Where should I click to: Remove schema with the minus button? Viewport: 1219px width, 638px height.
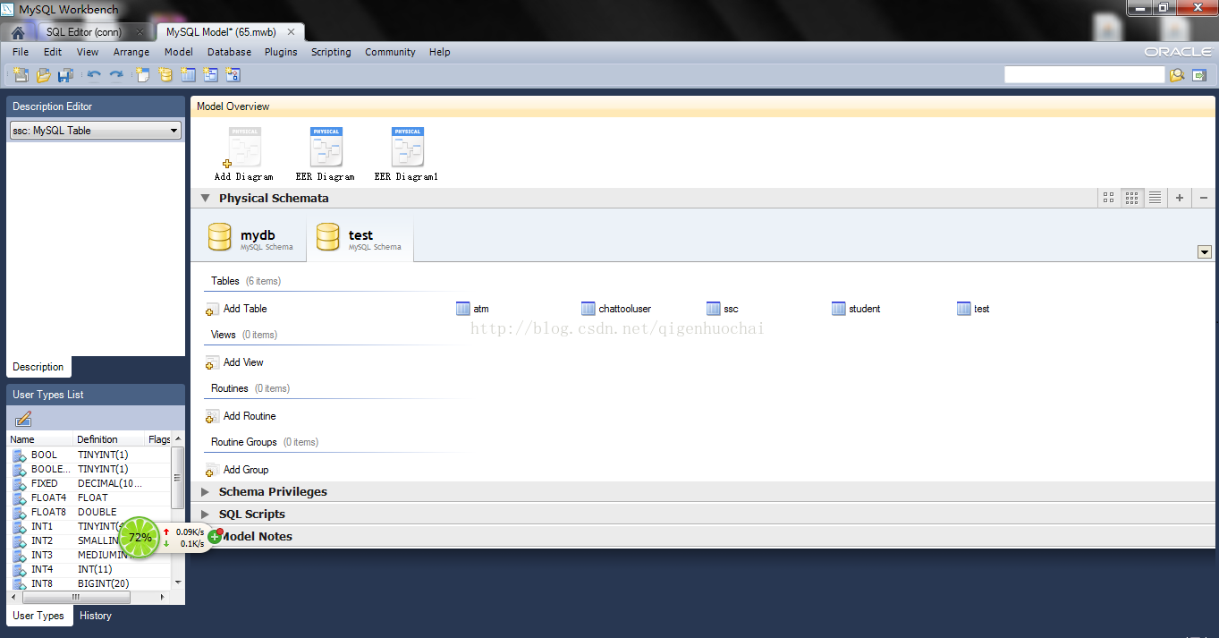click(1204, 198)
